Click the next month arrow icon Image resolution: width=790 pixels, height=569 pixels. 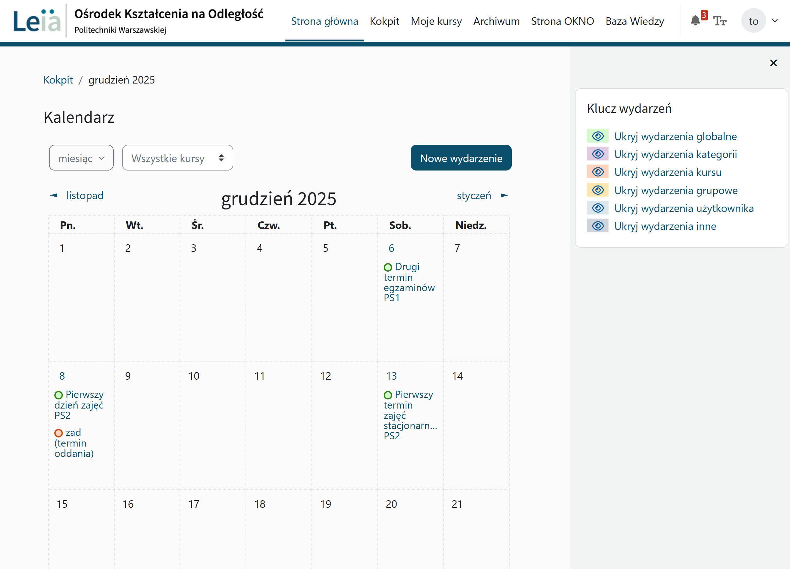pos(504,195)
